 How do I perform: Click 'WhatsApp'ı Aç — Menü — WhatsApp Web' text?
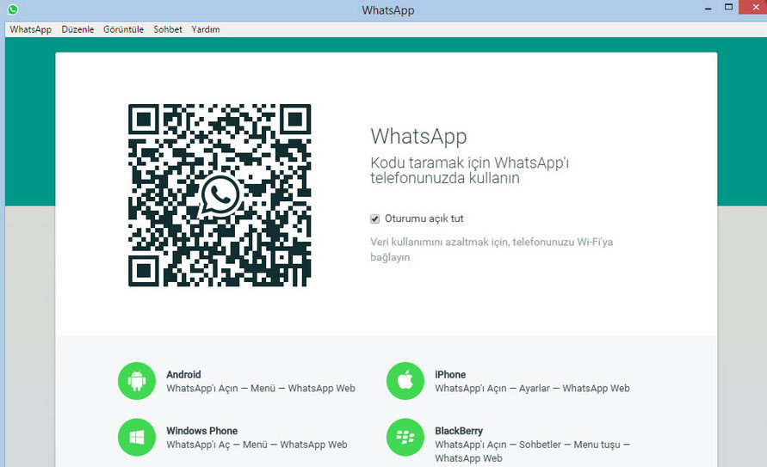pyautogui.click(x=257, y=445)
